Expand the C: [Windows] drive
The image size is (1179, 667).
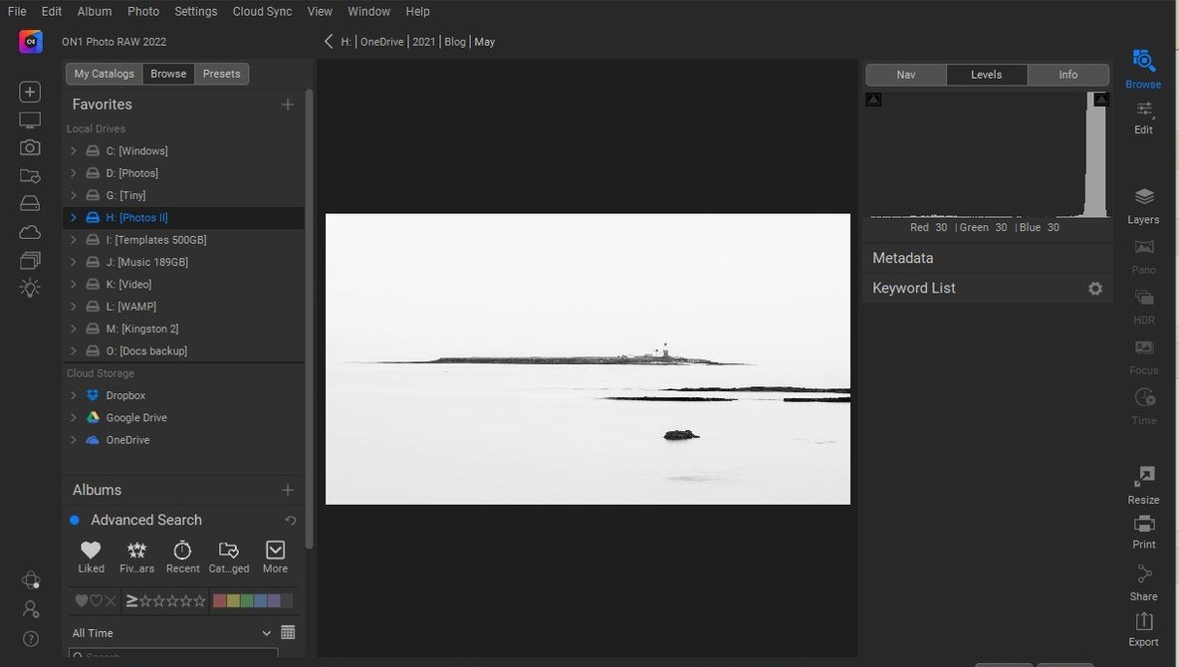pos(73,151)
